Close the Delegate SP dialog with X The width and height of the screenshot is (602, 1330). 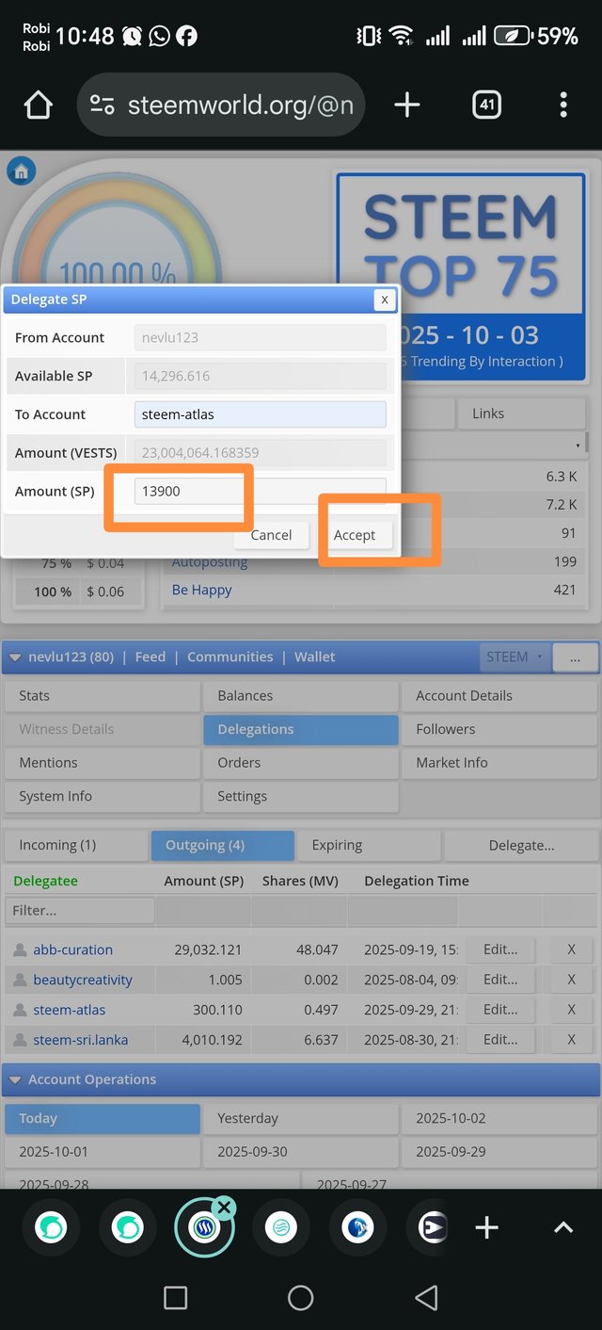click(x=384, y=300)
